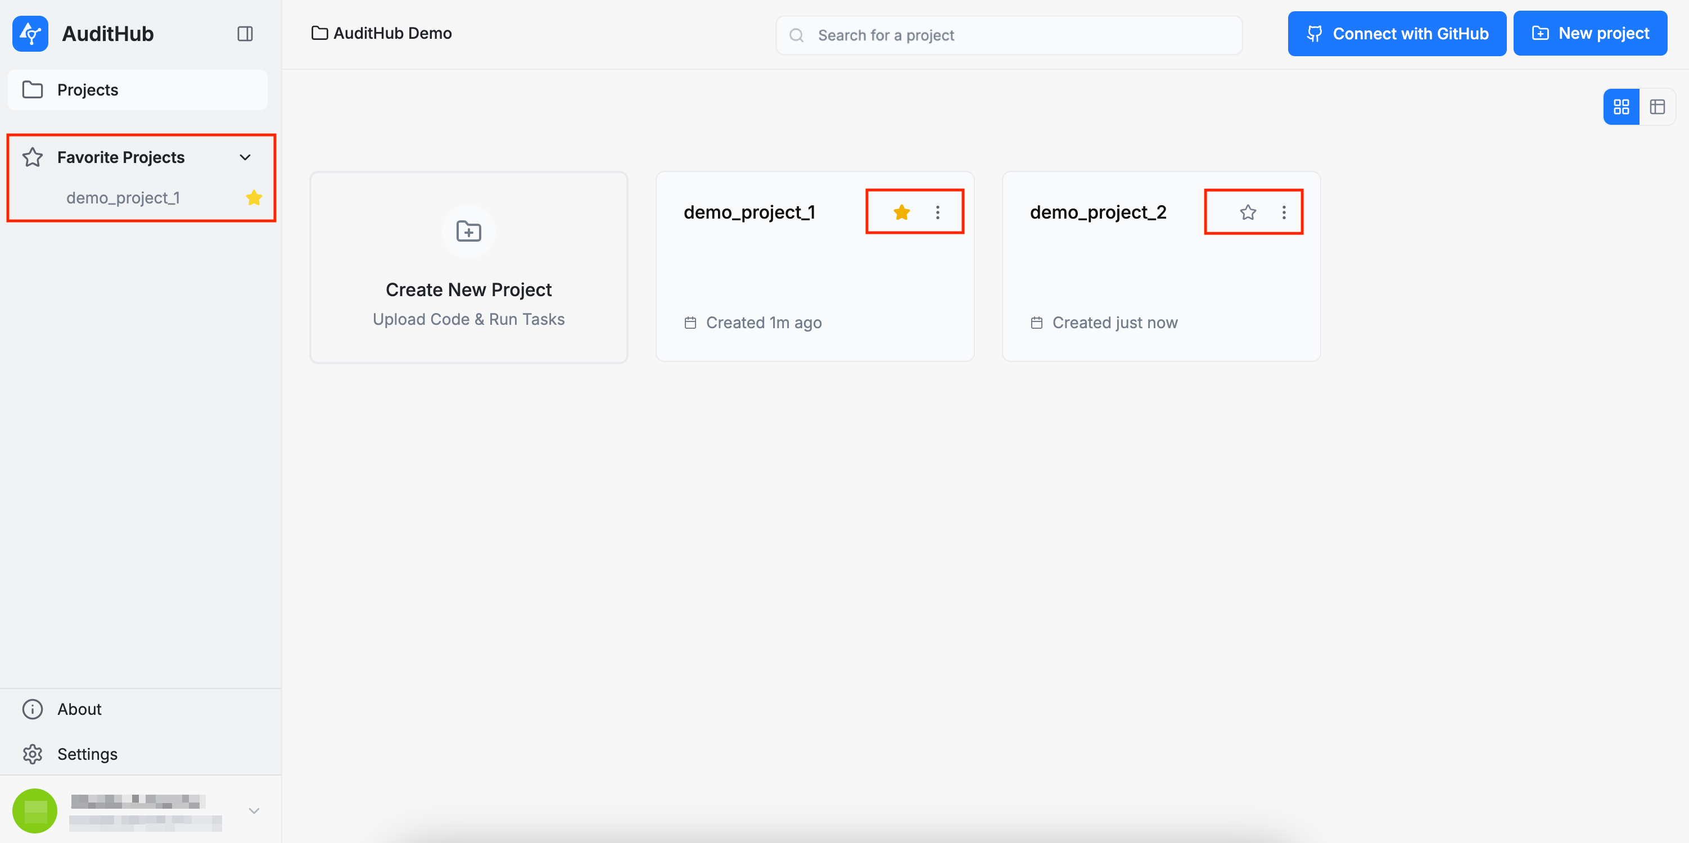Open three-dot menu on demo_project_2 card
The width and height of the screenshot is (1689, 843).
coord(1284,212)
